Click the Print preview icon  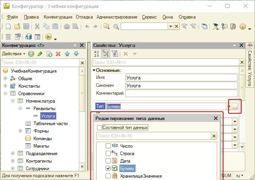(x=75, y=26)
